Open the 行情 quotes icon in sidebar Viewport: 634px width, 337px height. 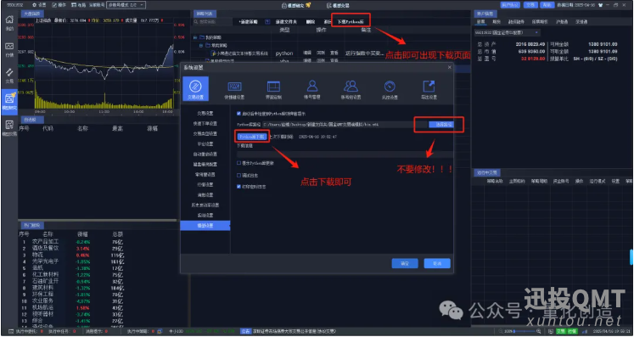click(9, 49)
